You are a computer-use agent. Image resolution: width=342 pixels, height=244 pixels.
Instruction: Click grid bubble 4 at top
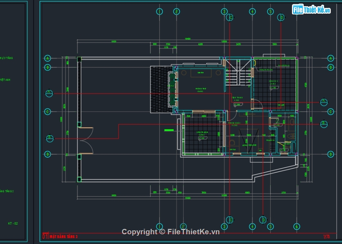click(x=252, y=11)
